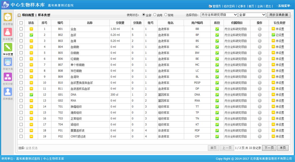Image resolution: width=295 pixels, height=162 pixels.
Task: Open the 标本配置 flask icon
Action: click(8, 33)
